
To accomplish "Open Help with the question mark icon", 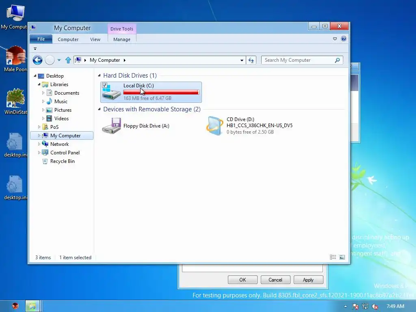I will (344, 39).
